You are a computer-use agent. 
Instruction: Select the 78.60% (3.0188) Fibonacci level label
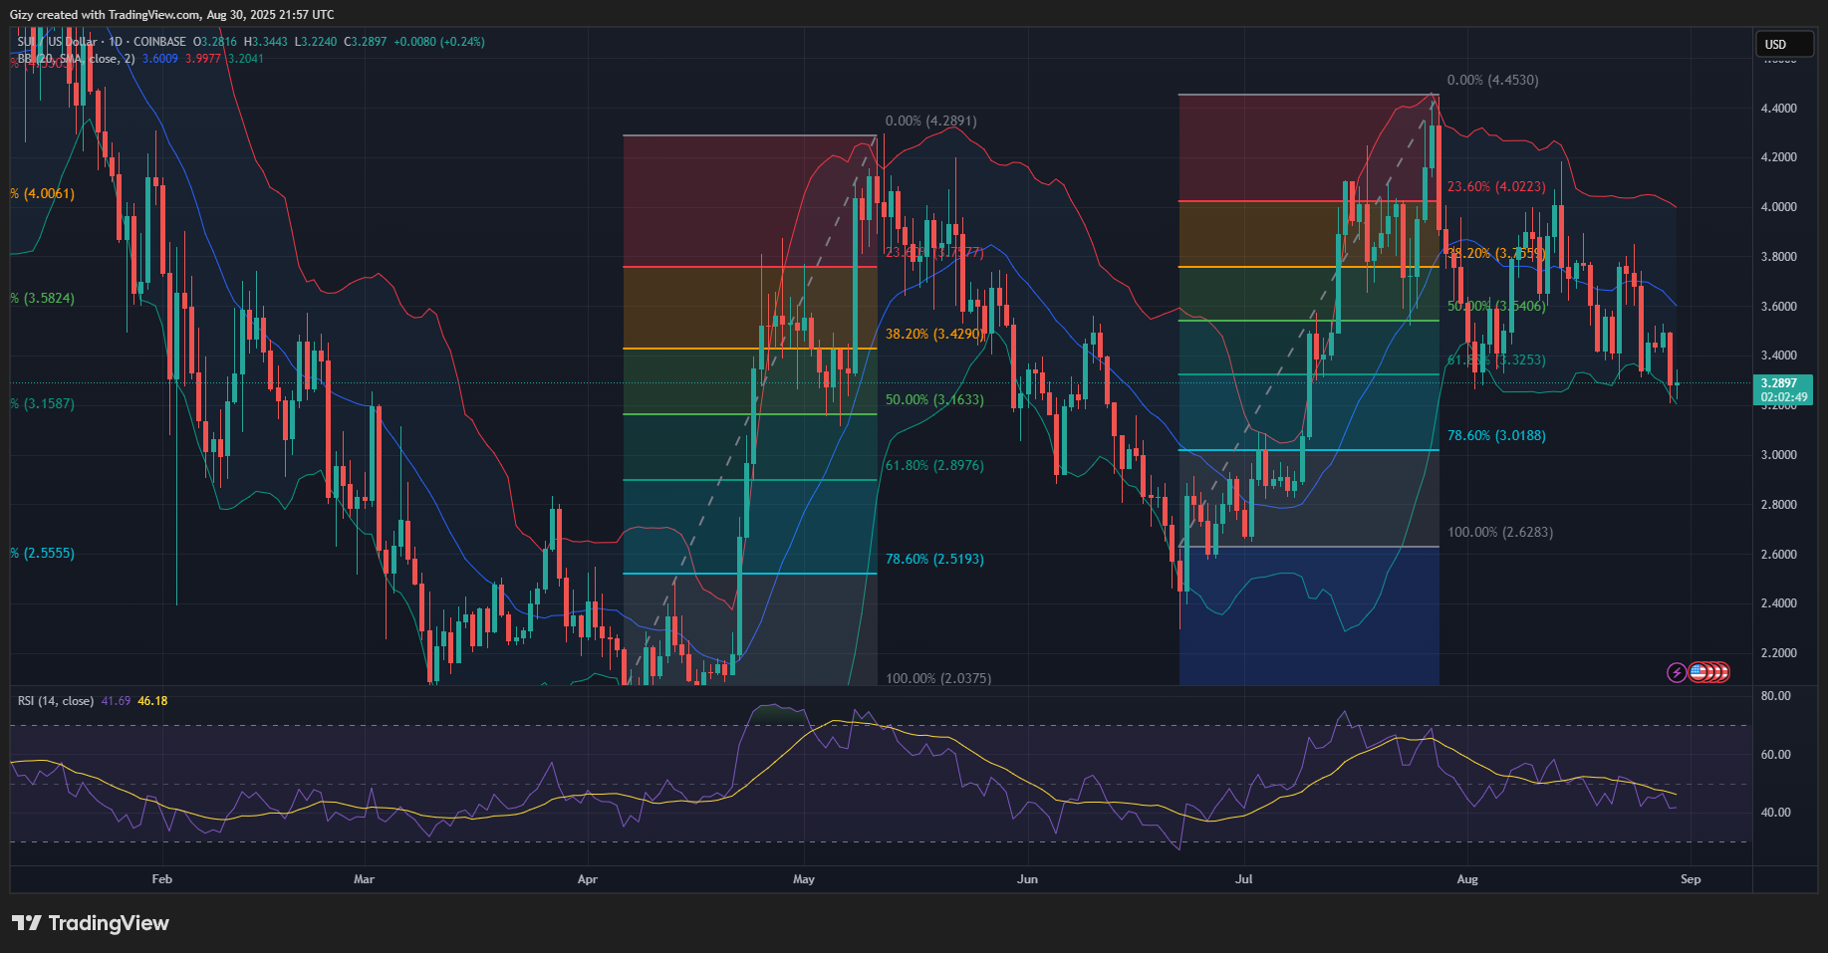(x=1496, y=435)
